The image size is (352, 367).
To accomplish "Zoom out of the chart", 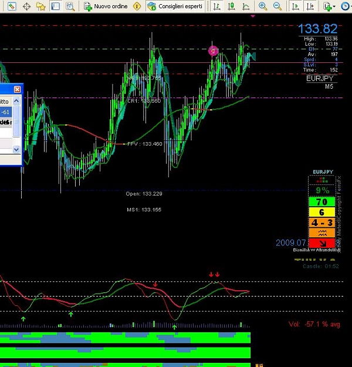I will tap(277, 6).
